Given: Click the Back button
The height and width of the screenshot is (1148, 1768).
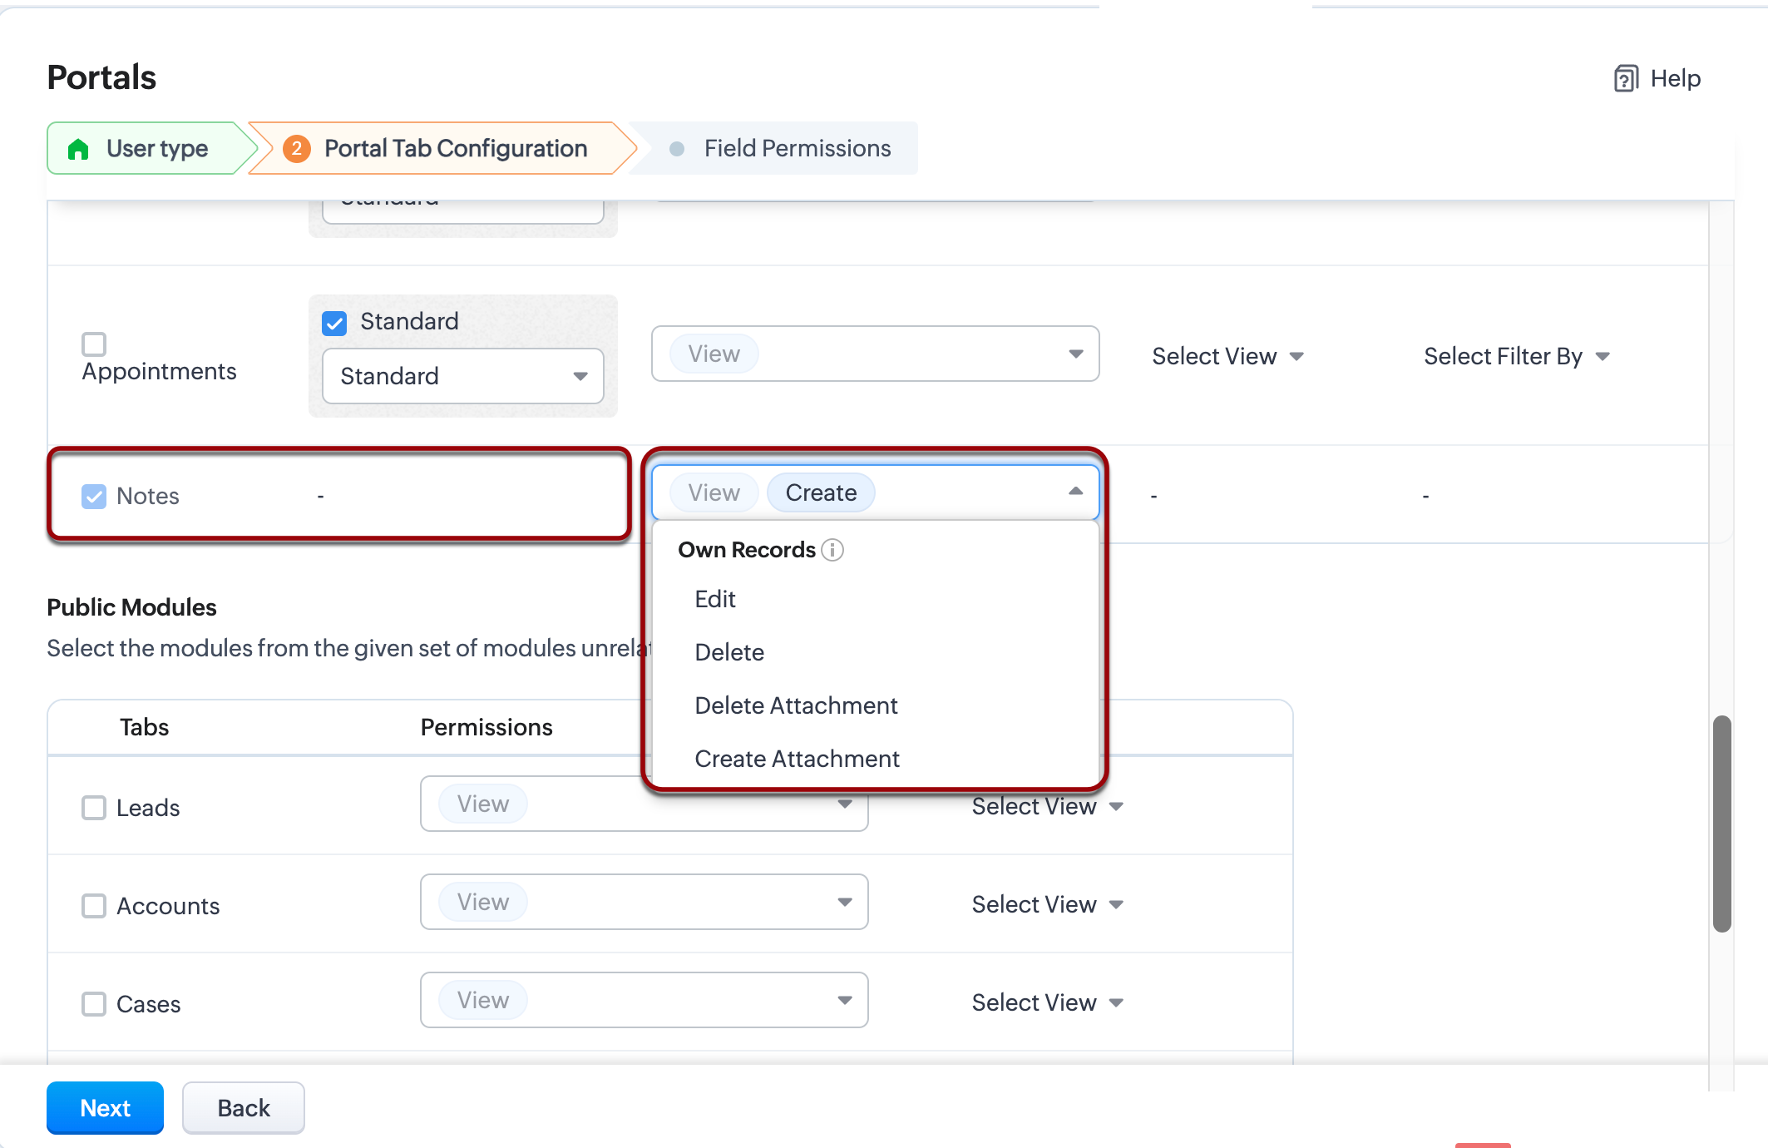Looking at the screenshot, I should pyautogui.click(x=244, y=1108).
